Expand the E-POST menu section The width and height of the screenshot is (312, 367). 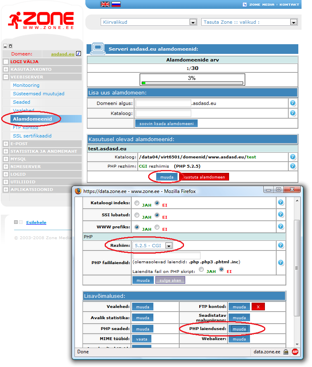[x=6, y=144]
